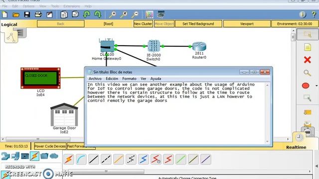
Task: Click the Zoom In magnifier icon
Action: [x=112, y=14]
